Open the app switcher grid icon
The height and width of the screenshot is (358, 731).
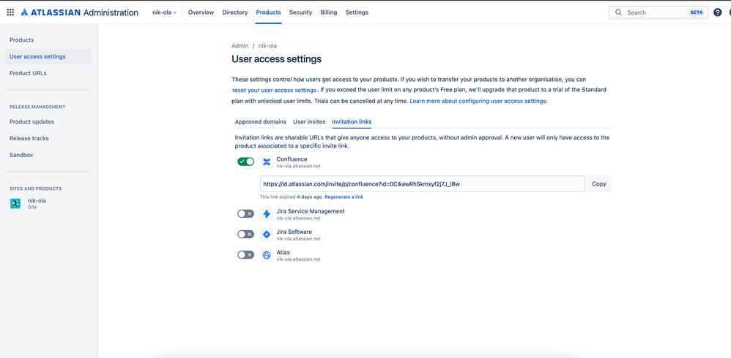(10, 12)
